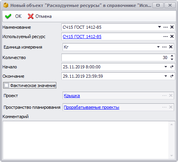Enable the Фактическое значение checkbox
178x162 pixels.
(x=6, y=85)
